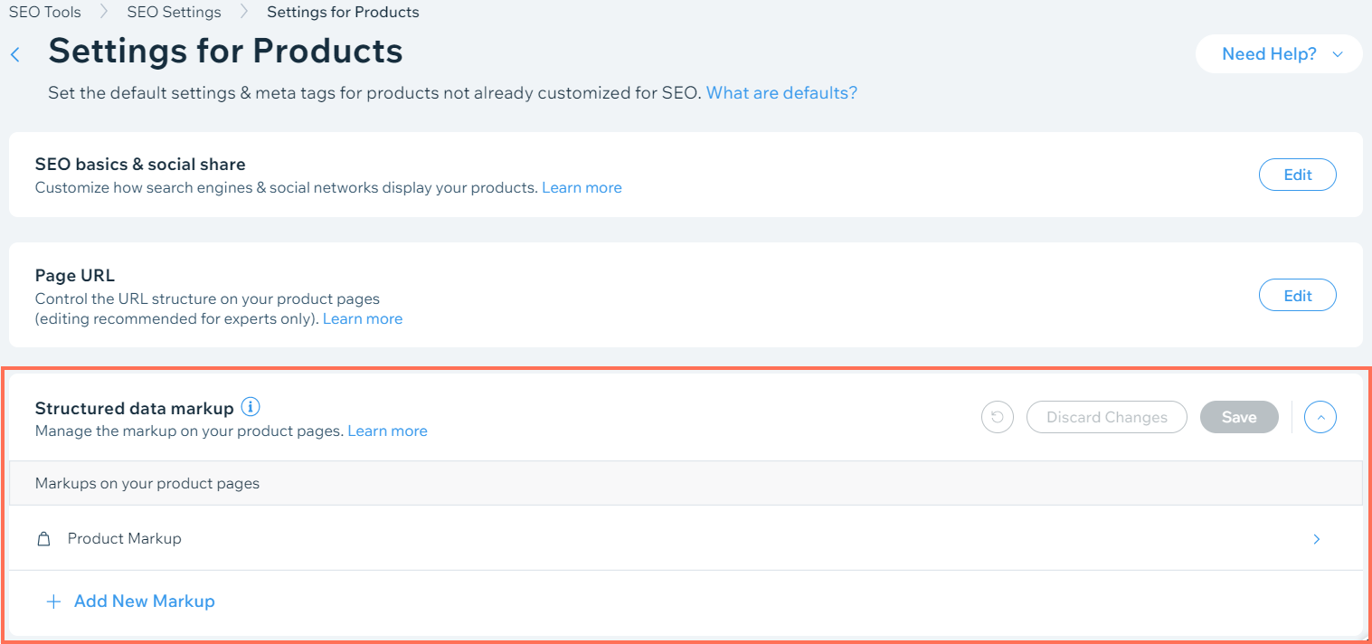
Task: Expand the Need Help? menu
Action: point(1278,53)
